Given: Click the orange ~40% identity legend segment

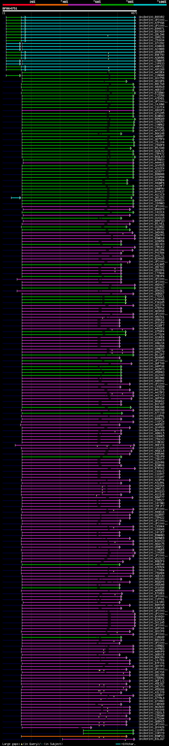Looking at the screenshot, I should [52, 5].
